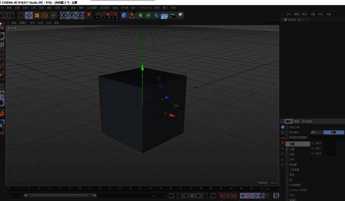This screenshot has width=345, height=201.
Task: Click the light bulb icon in the toolbar
Action: click(x=180, y=15)
